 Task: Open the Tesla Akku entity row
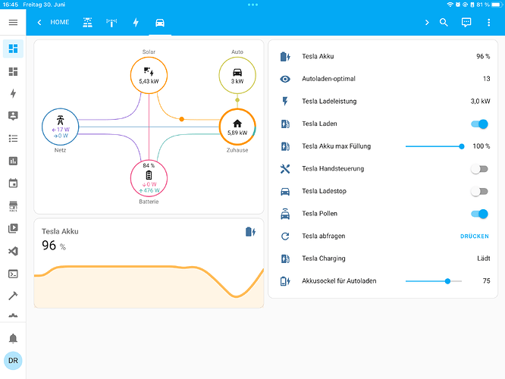point(383,56)
